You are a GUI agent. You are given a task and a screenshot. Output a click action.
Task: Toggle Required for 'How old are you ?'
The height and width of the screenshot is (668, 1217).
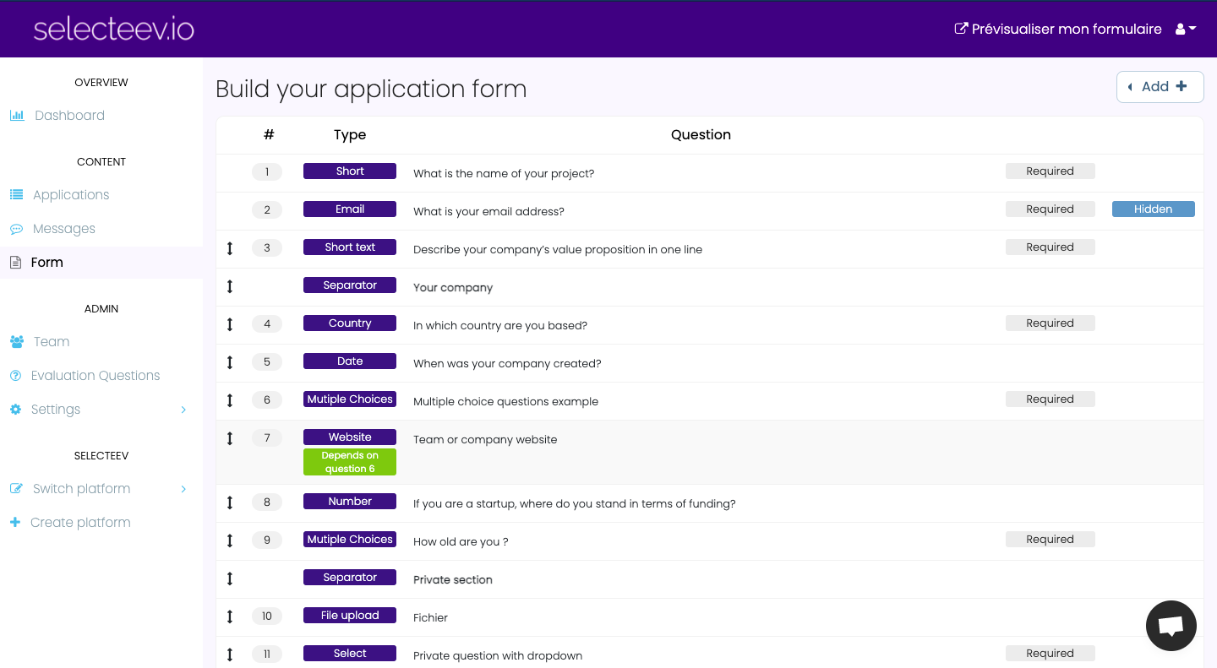pyautogui.click(x=1050, y=539)
